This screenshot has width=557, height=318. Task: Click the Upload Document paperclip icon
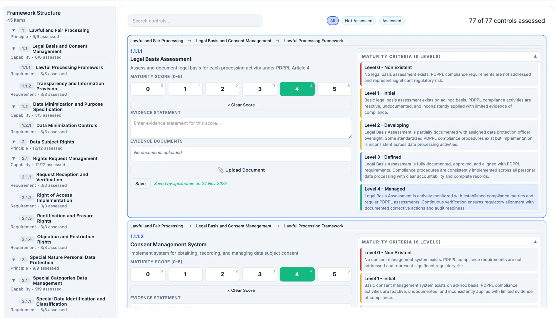coord(221,170)
